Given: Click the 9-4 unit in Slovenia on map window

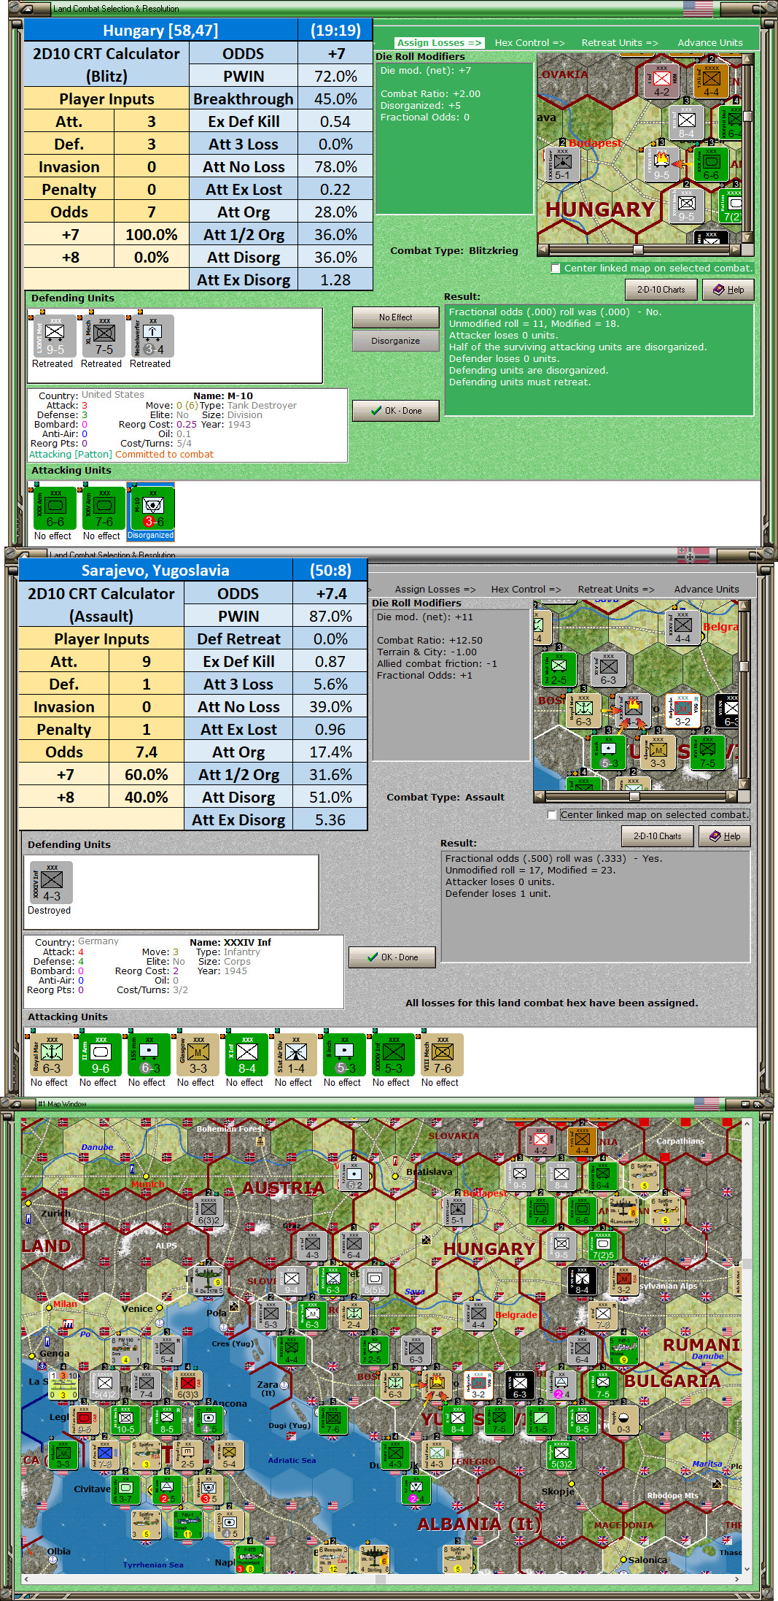Looking at the screenshot, I should click(x=292, y=1281).
